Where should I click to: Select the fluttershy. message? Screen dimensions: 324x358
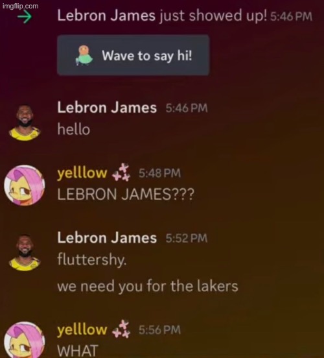coord(92,260)
